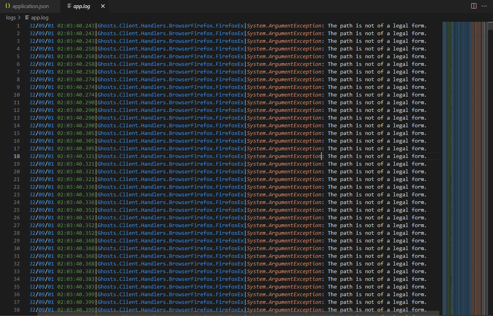This screenshot has height=316, width=493.
Task: Click message 'The path is not' on line 13
Action: click(x=351, y=118)
